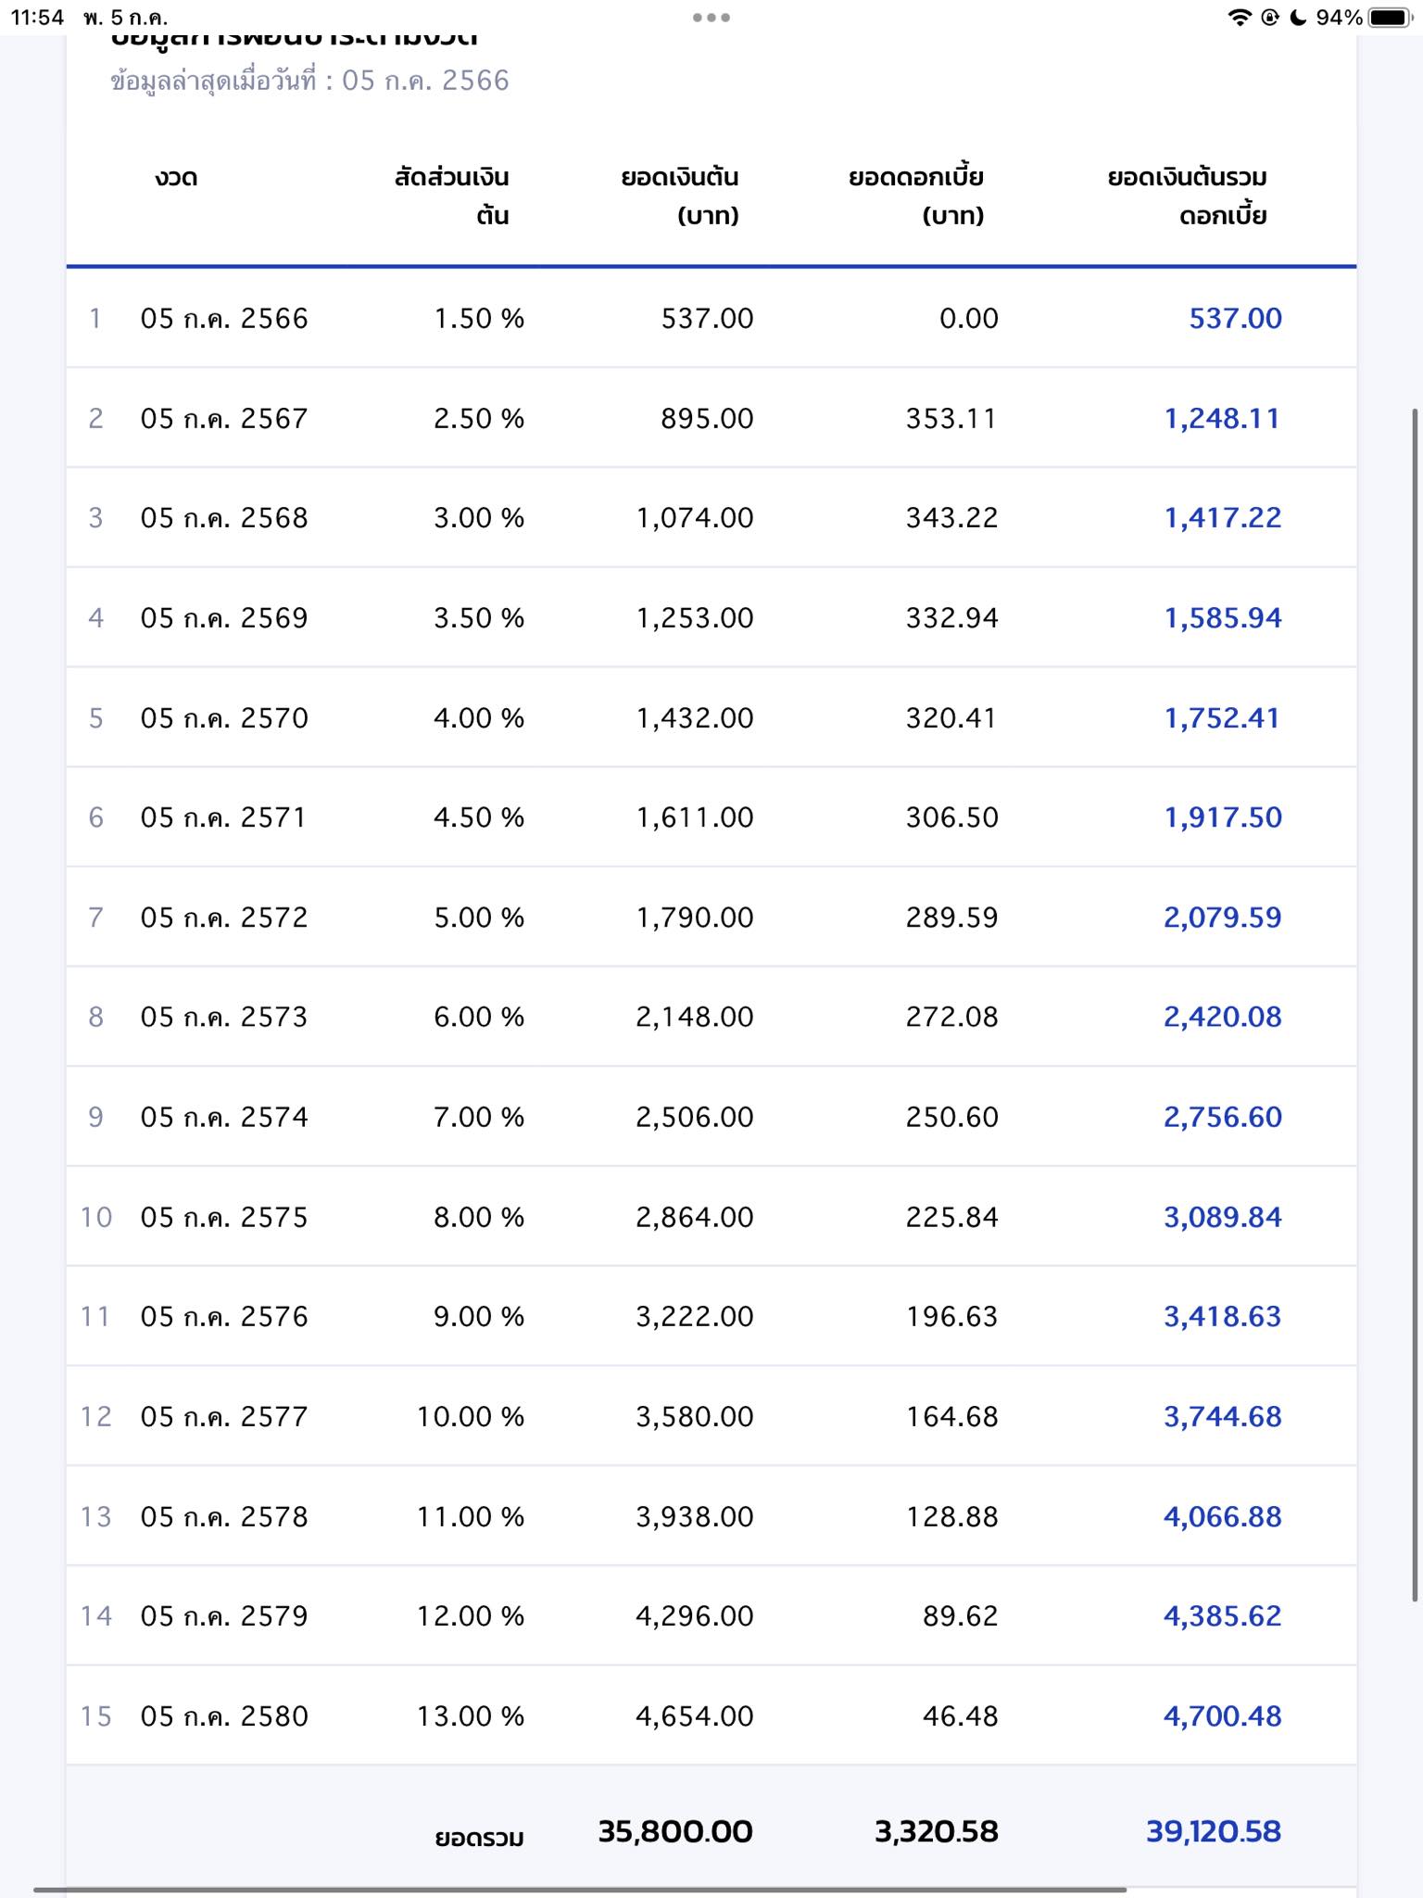1423x1898 pixels.
Task: Select the blue total 1,585.94
Action: pyautogui.click(x=1223, y=617)
